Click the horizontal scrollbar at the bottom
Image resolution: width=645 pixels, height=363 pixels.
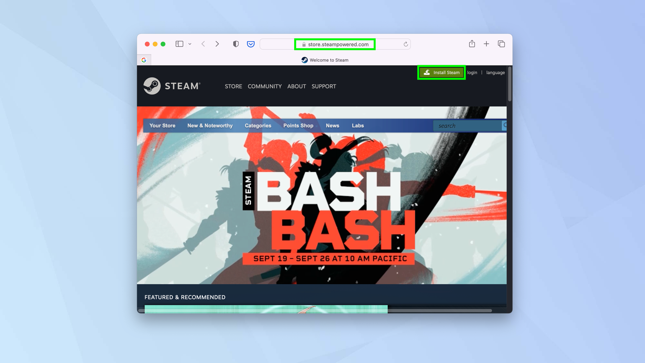point(315,311)
